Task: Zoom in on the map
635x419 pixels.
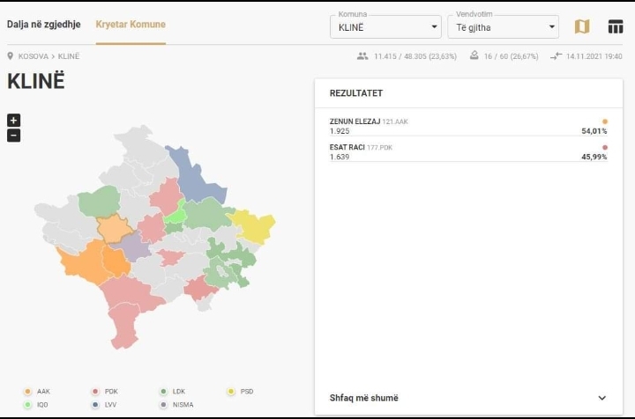Action: click(x=13, y=120)
